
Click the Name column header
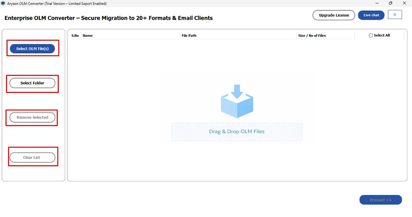click(88, 36)
